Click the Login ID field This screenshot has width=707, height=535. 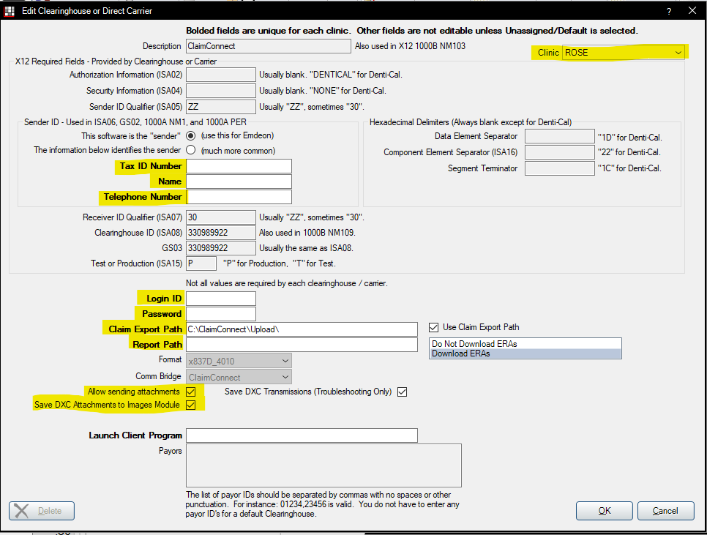(221, 299)
